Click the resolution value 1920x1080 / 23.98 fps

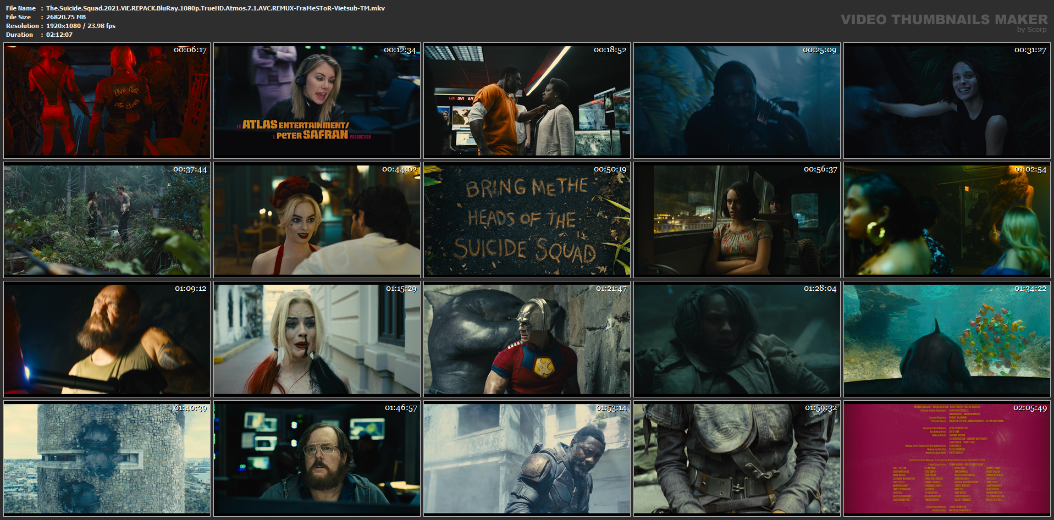coord(81,26)
